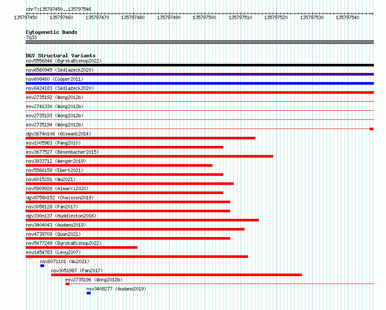The image size is (386, 310).
Task: Open nsv3051987 (Fan2017) label
Action: coord(77,270)
